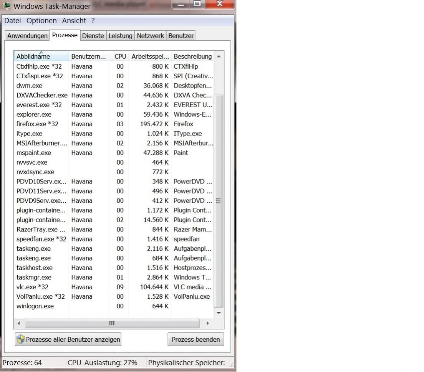Click the Physikalischer Speicher status entry

187,362
